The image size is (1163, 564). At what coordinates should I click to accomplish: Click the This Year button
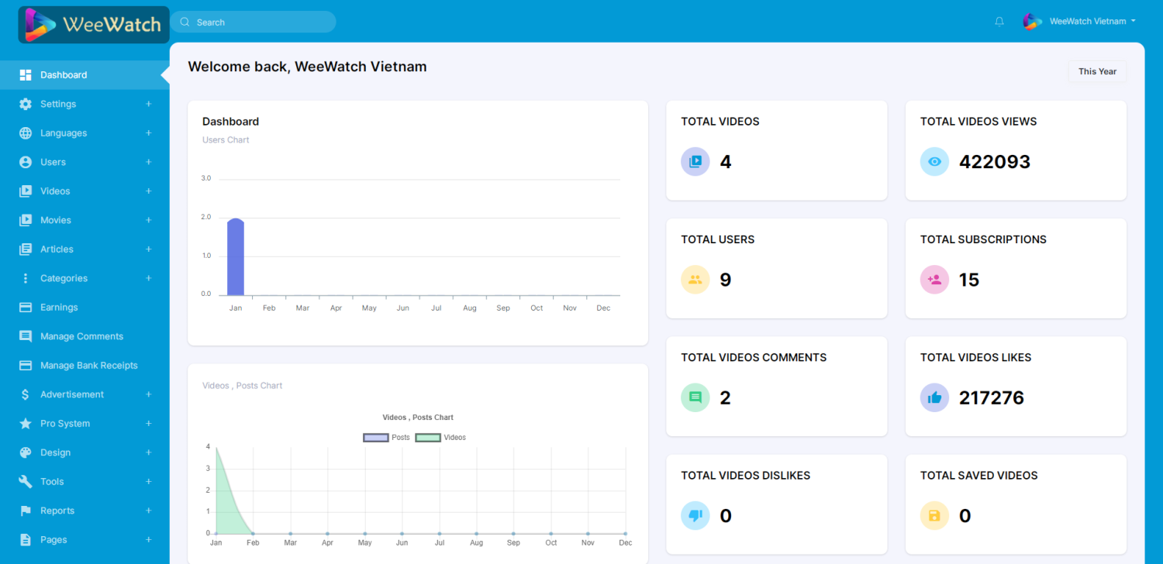[1097, 71]
